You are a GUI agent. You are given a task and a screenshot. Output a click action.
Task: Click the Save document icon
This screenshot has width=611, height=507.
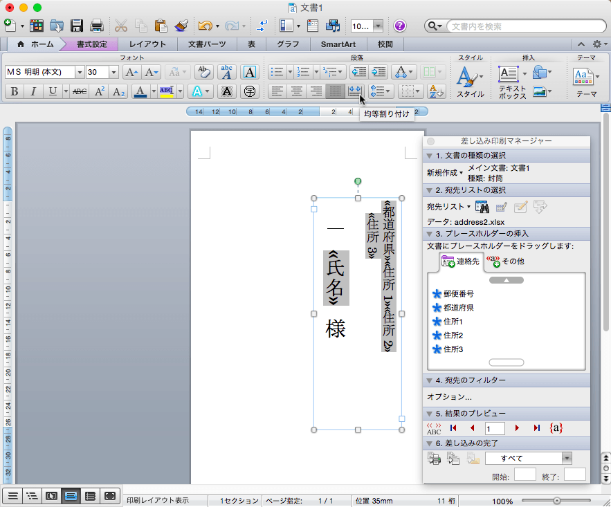point(77,26)
